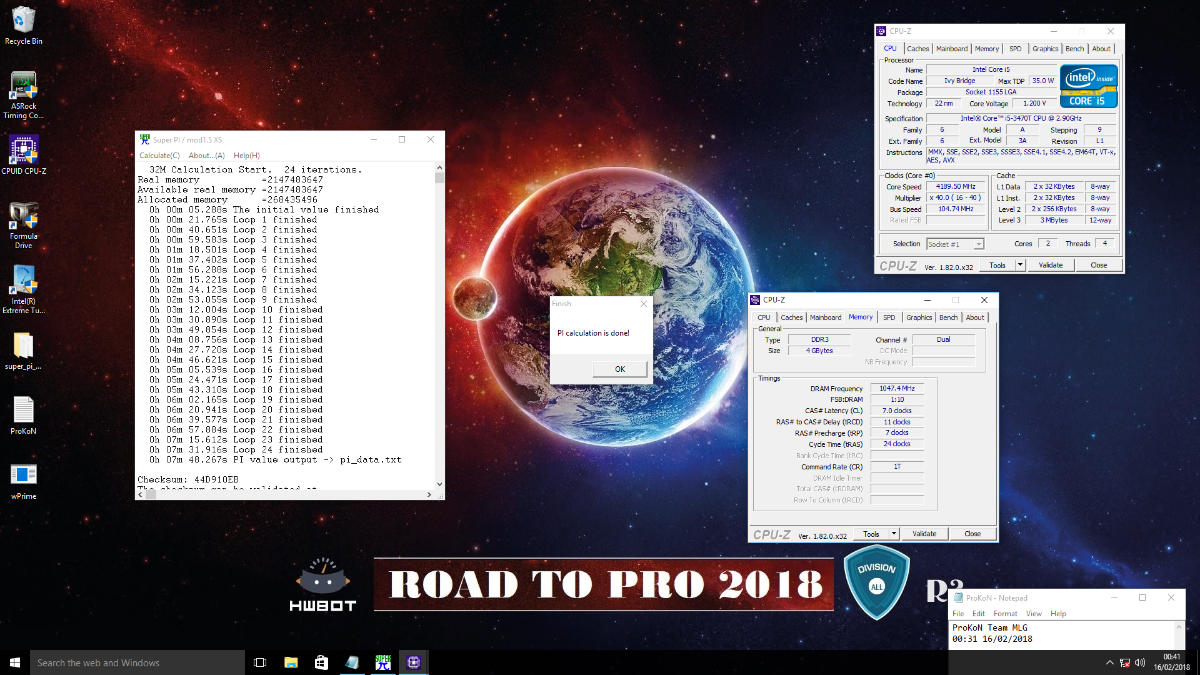Click the Windows Start button
The width and height of the screenshot is (1200, 675).
pyautogui.click(x=15, y=662)
